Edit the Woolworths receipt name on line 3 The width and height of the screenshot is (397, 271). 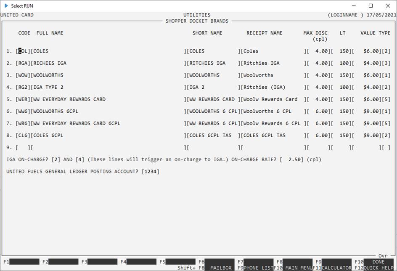[x=273, y=75]
